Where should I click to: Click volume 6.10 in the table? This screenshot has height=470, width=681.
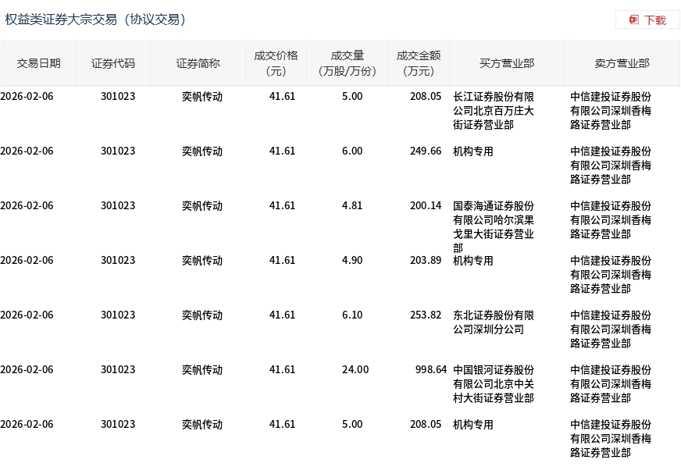click(x=351, y=315)
